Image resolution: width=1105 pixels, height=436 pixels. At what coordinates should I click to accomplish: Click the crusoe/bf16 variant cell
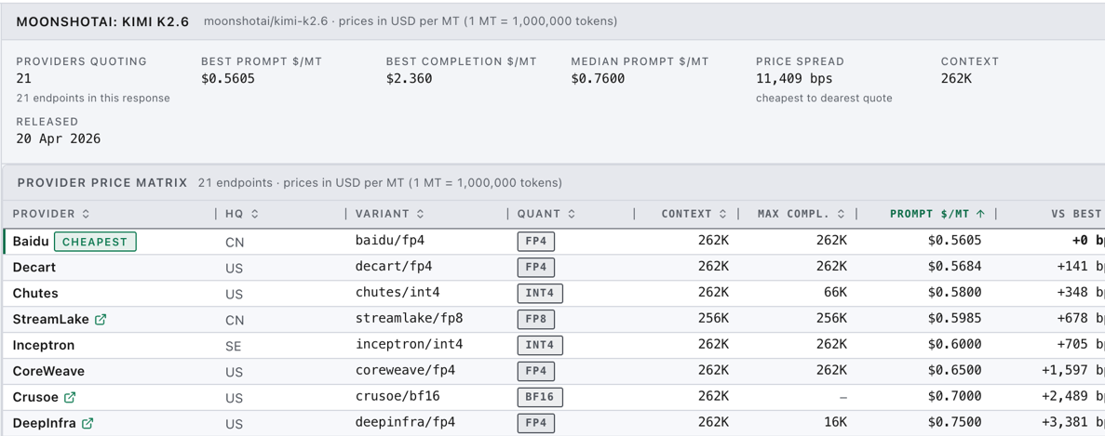pyautogui.click(x=398, y=397)
